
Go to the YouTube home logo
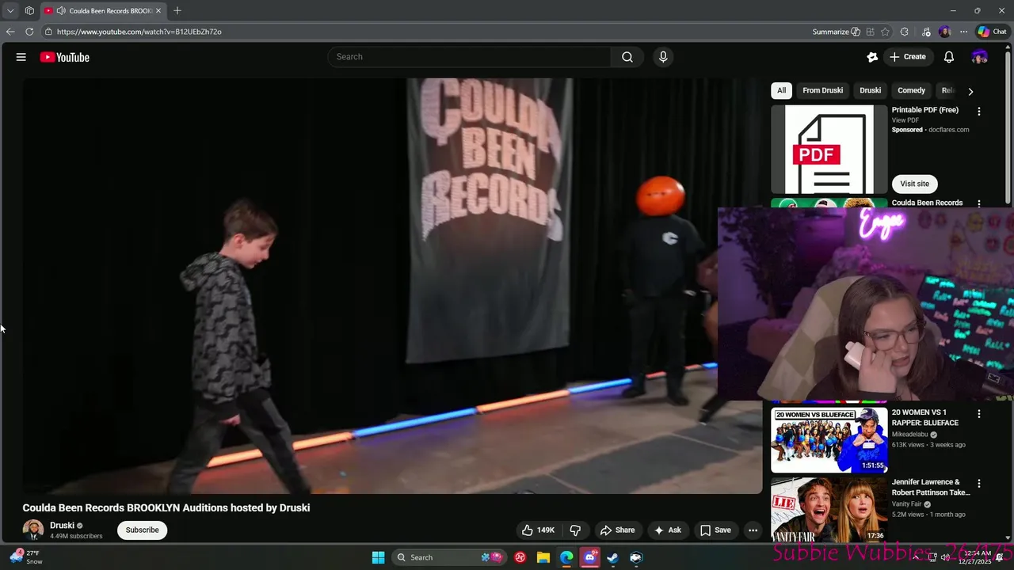[x=65, y=57]
